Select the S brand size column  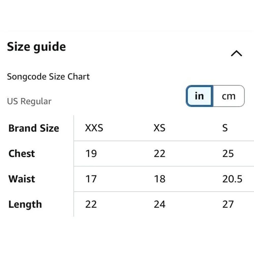point(225,128)
